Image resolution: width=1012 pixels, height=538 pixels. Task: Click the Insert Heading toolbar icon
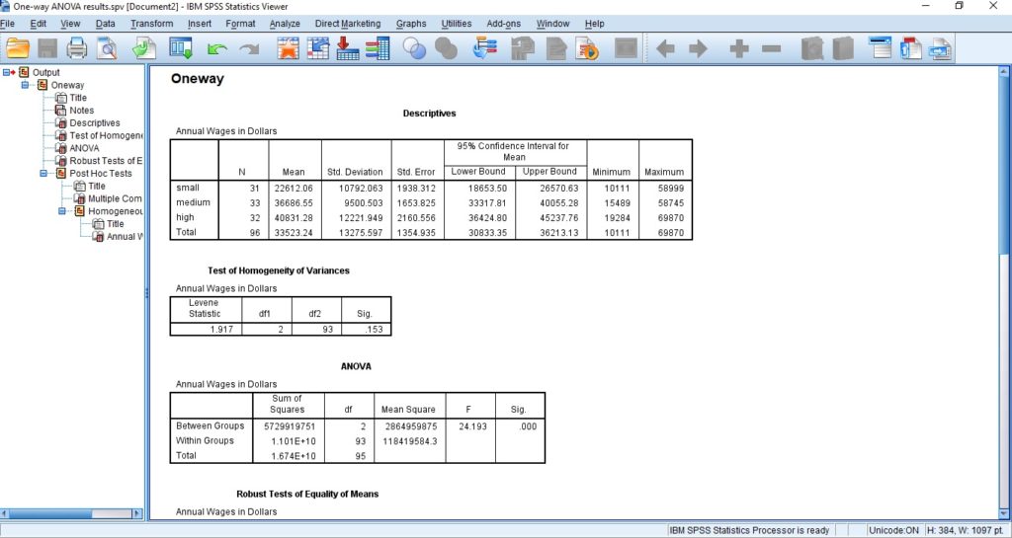point(880,48)
